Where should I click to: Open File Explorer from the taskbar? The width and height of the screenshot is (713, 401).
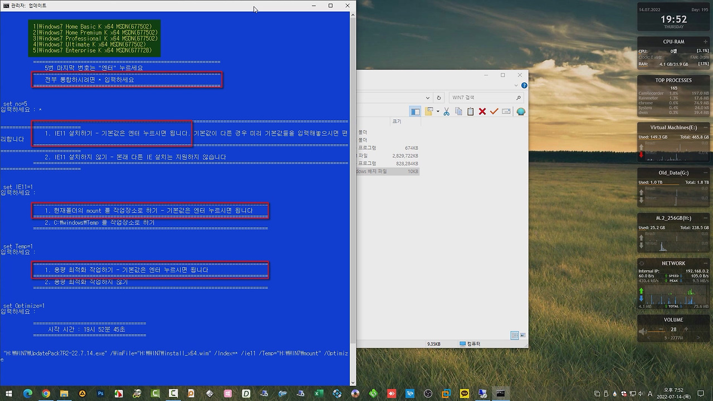(64, 393)
